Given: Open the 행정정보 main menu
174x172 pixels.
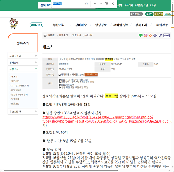Looking at the screenshot, I should (x=101, y=25).
